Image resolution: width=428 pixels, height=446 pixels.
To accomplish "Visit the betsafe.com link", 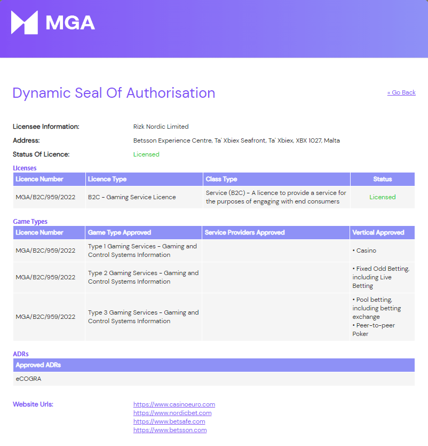I will (x=169, y=421).
